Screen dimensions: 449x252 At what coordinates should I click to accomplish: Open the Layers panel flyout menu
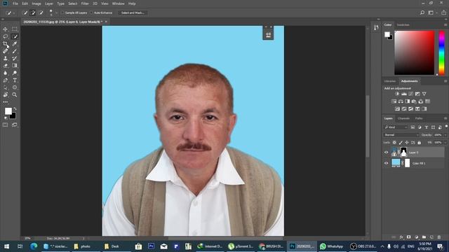tap(445, 118)
